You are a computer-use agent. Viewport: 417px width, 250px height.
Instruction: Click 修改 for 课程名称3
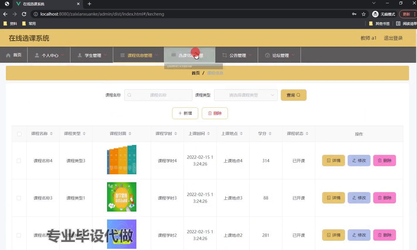pyautogui.click(x=359, y=198)
